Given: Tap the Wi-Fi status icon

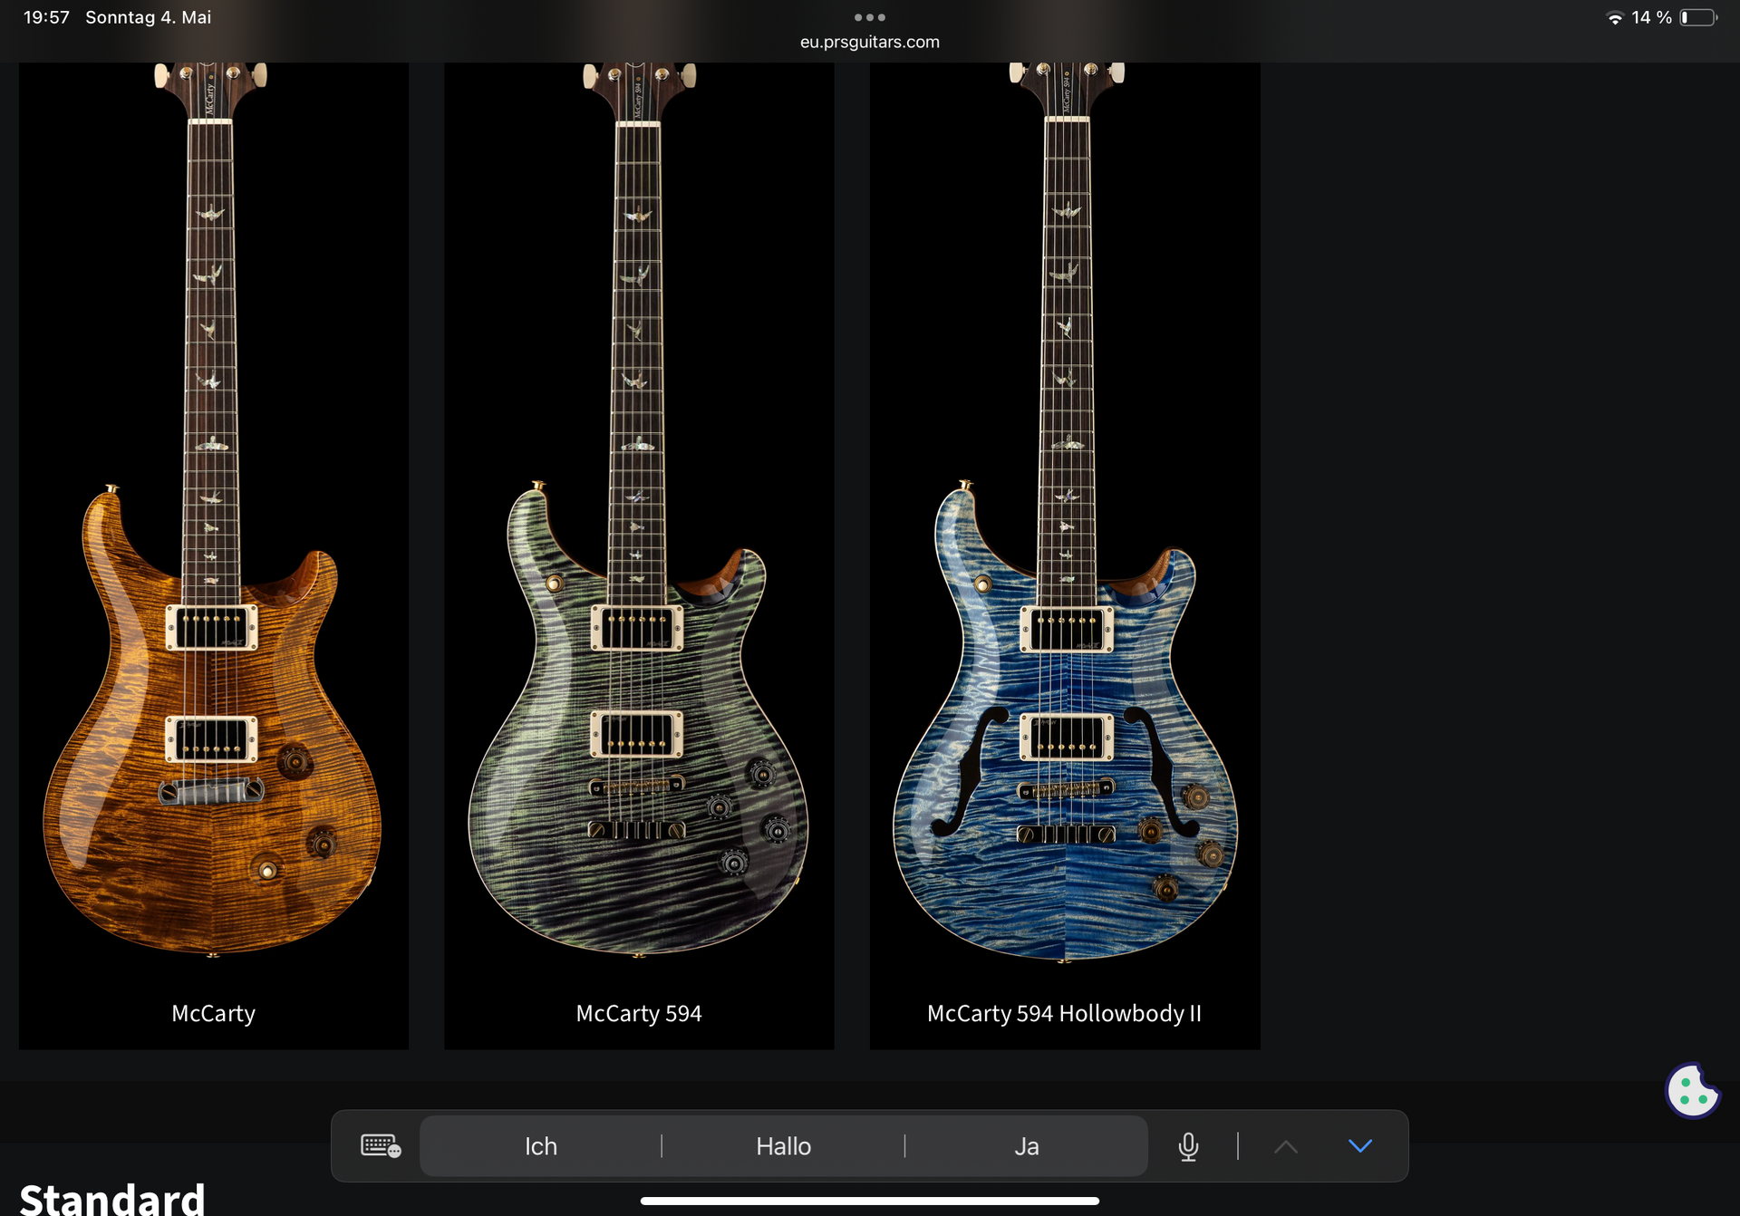Looking at the screenshot, I should [x=1614, y=17].
